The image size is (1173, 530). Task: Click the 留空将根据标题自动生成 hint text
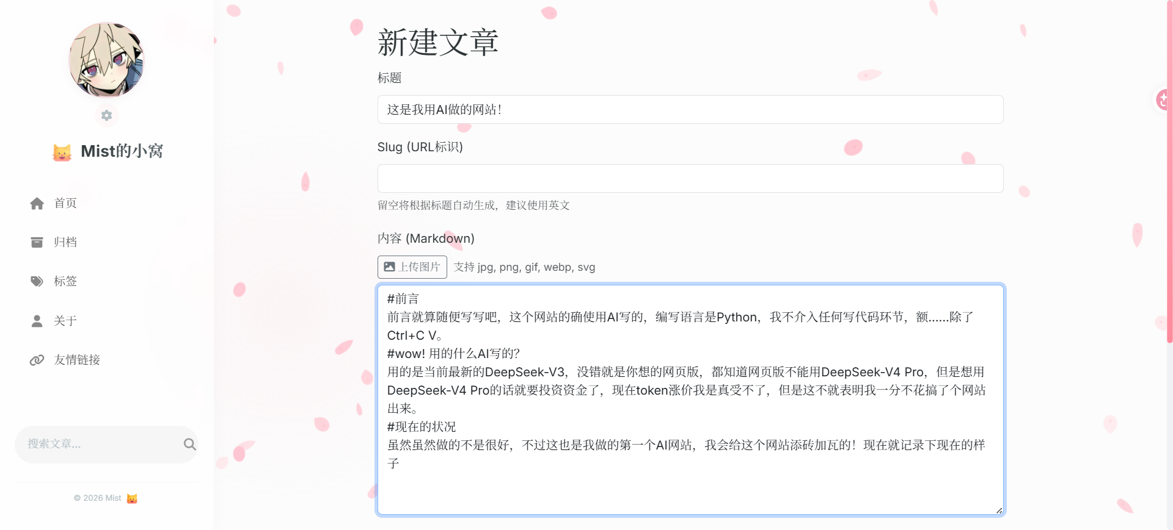pyautogui.click(x=473, y=206)
